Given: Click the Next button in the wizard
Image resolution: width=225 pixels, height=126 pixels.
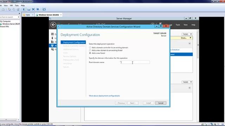Looking at the screenshot, I should 133,103.
